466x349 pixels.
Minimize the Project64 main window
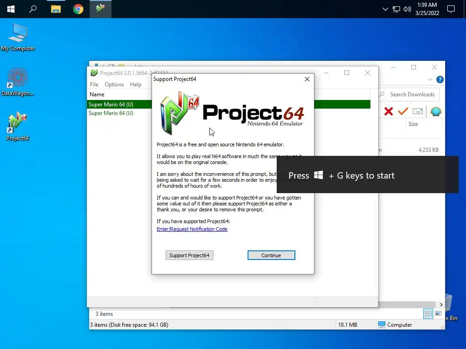pyautogui.click(x=326, y=73)
